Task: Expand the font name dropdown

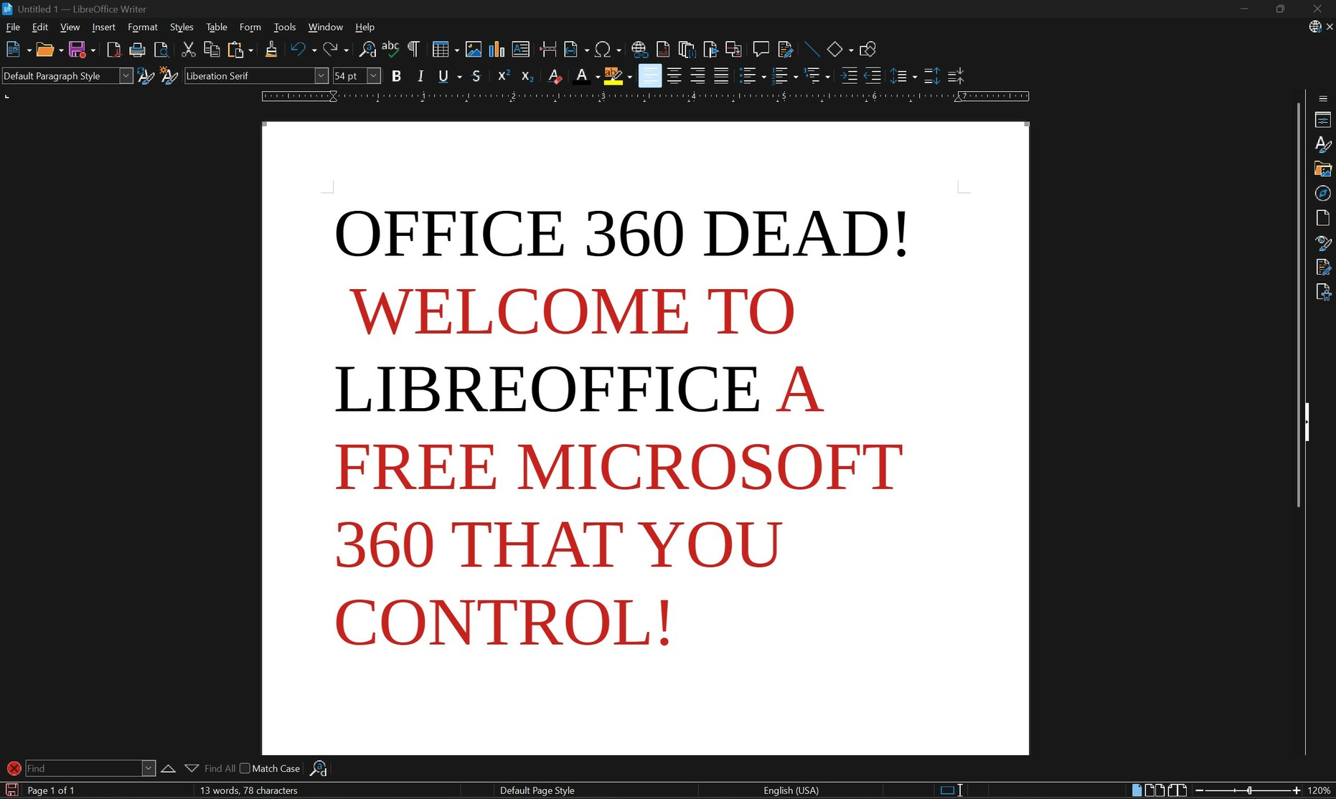Action: click(x=321, y=76)
